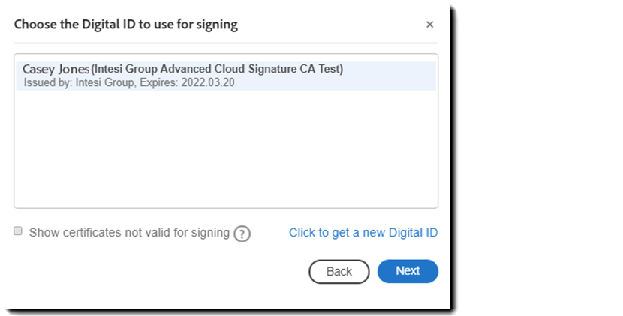Click the help question mark icon
The image size is (623, 316).
coord(242,234)
